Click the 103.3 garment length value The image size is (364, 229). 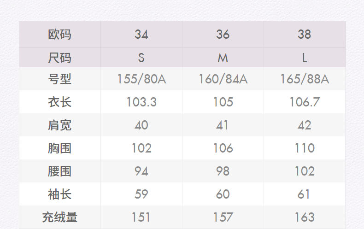(x=141, y=102)
